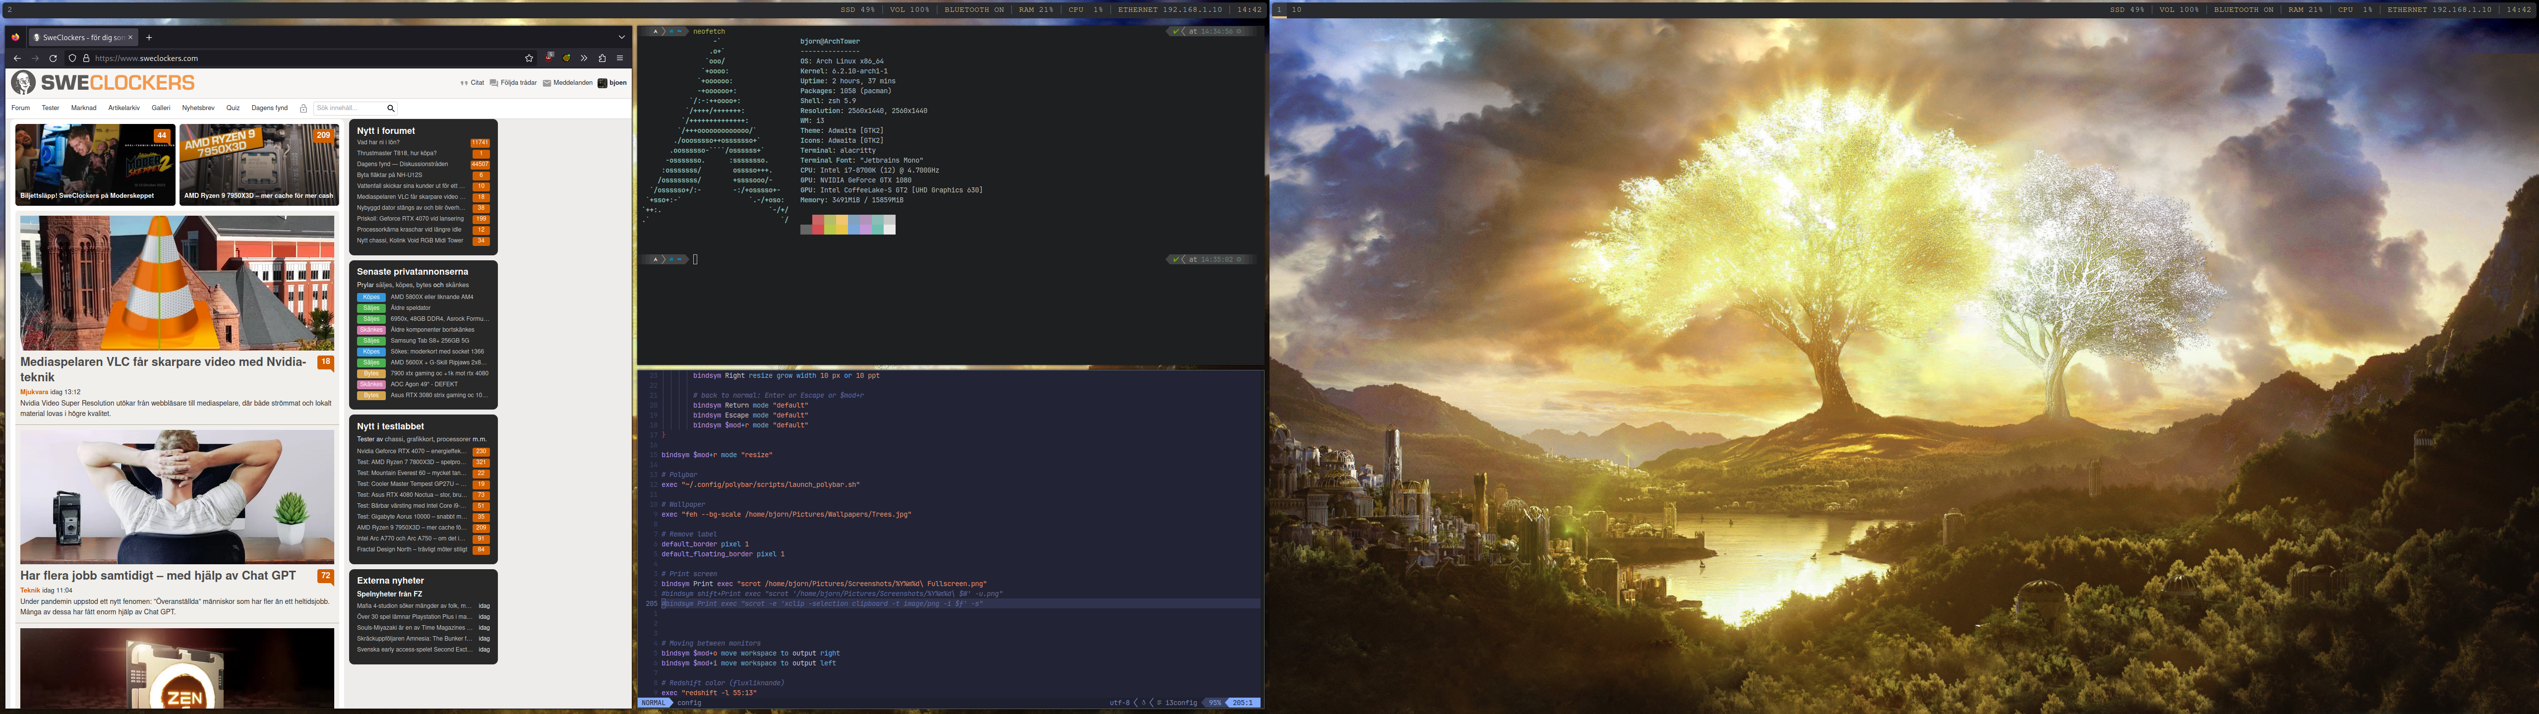Open the Nyhetsbrev menu item
2539x714 pixels.
(x=198, y=109)
